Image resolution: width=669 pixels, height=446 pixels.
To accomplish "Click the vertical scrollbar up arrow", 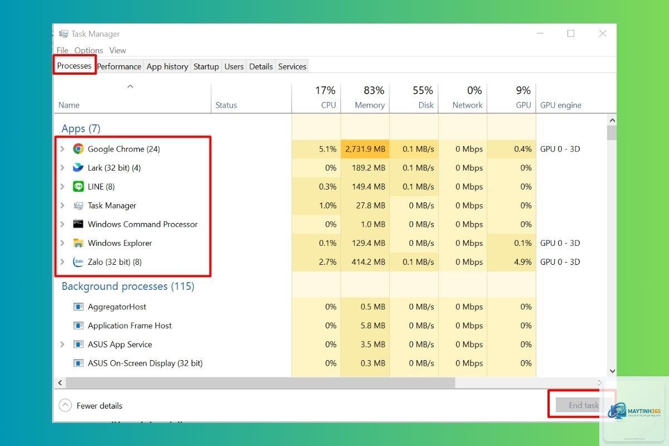I will point(612,120).
